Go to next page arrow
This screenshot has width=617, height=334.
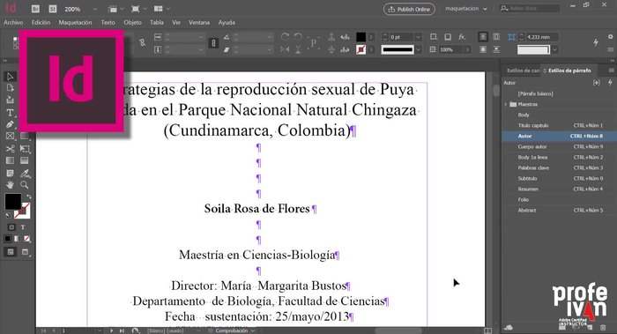(112, 330)
